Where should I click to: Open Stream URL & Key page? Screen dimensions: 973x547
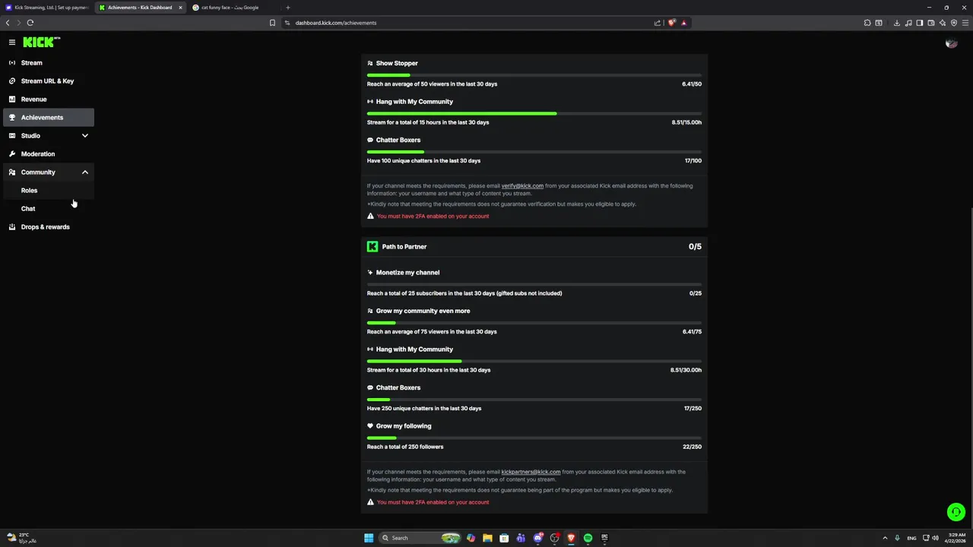[x=49, y=81]
